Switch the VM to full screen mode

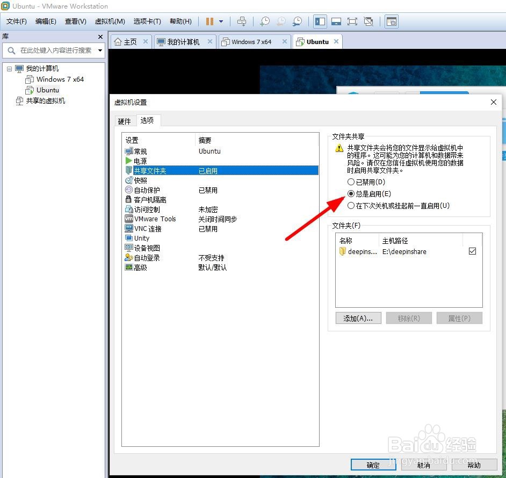(352, 21)
